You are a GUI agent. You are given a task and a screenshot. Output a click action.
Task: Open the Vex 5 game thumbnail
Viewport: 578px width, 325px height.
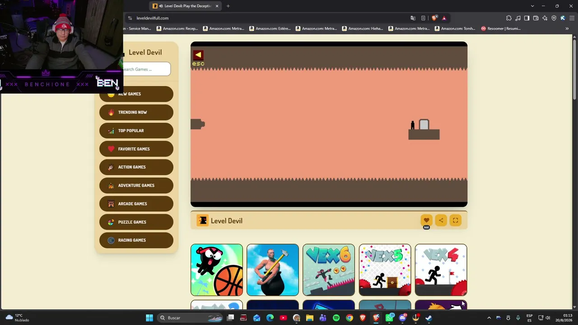click(x=385, y=270)
